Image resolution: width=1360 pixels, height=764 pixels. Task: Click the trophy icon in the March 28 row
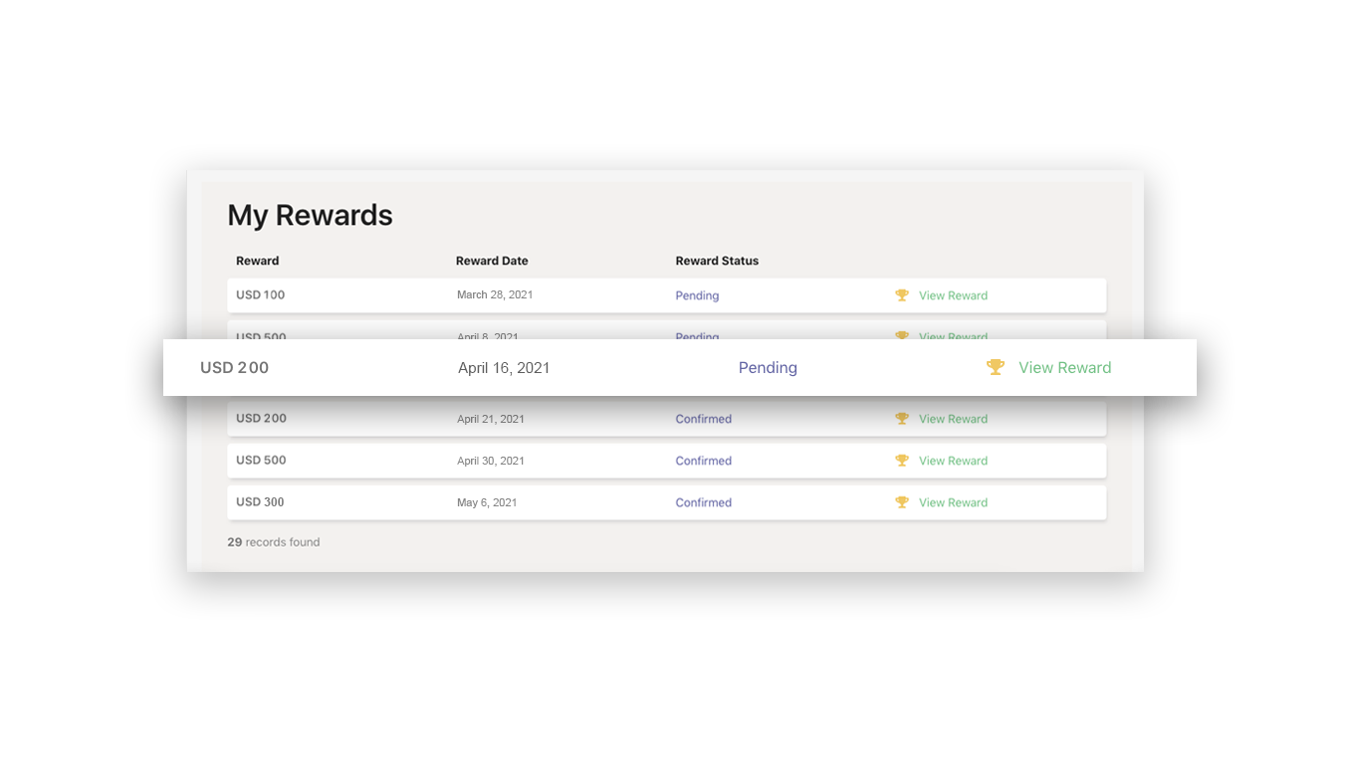[x=902, y=295]
